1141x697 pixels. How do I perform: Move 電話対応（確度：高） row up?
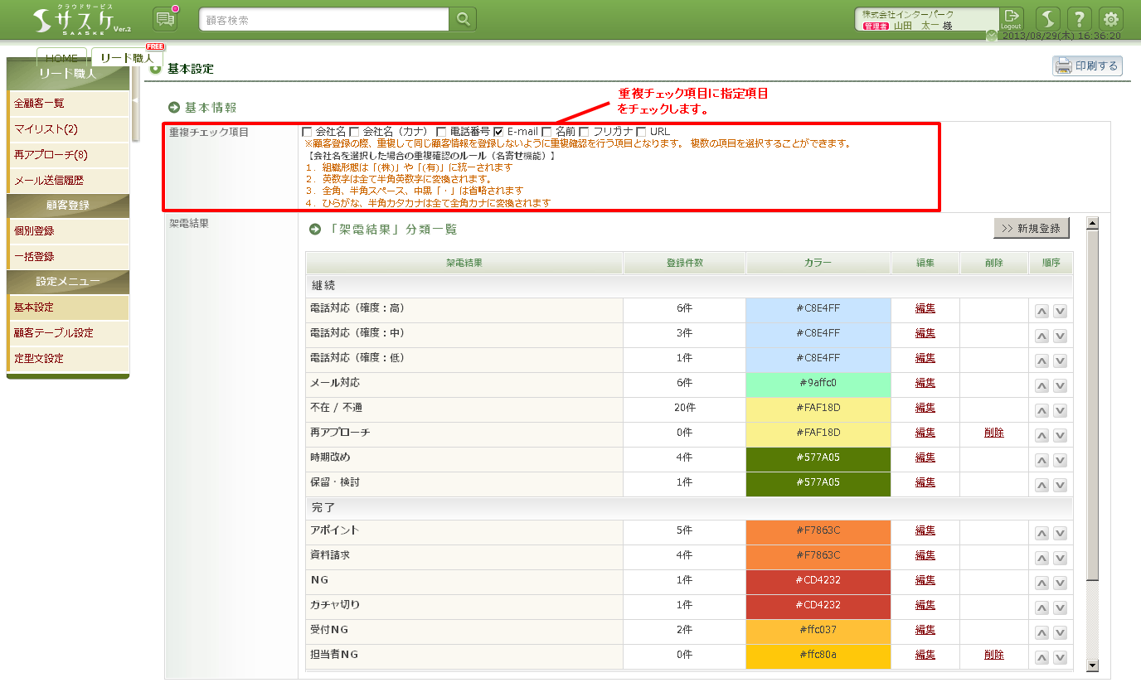[x=1042, y=311]
